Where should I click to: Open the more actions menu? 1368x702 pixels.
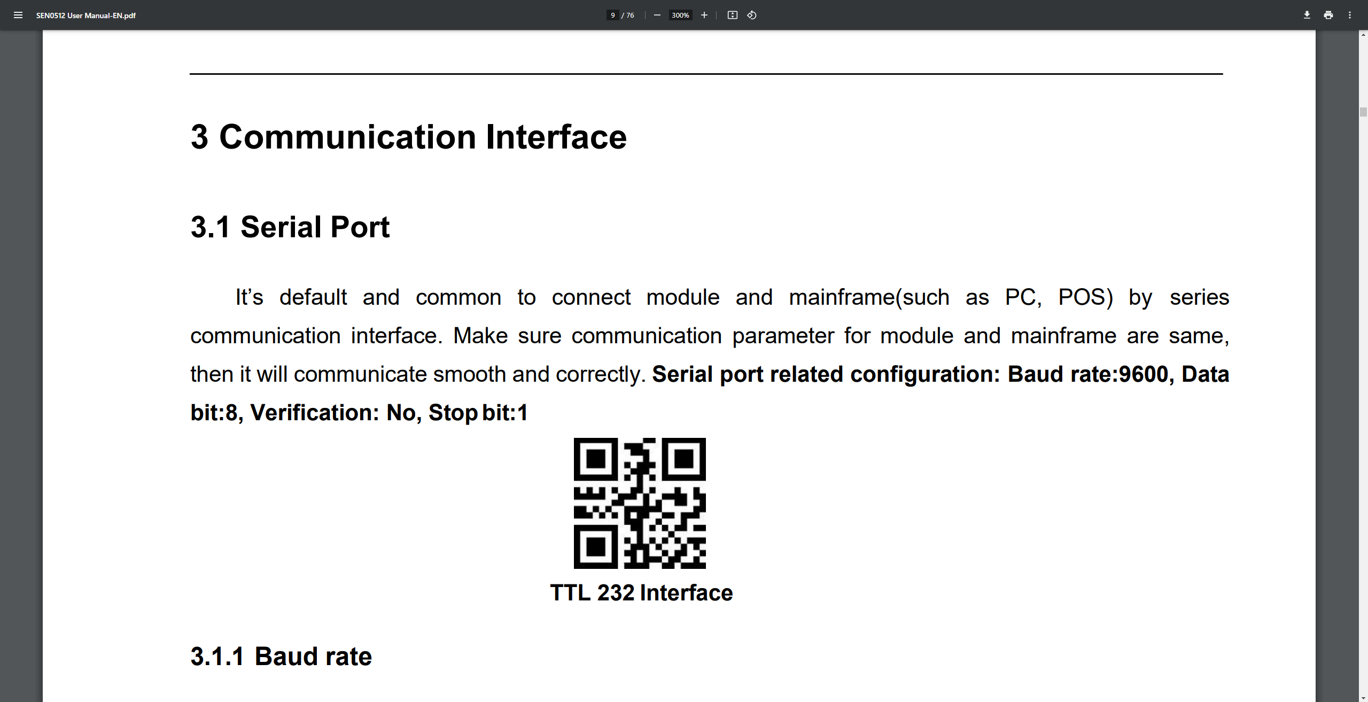click(1350, 15)
